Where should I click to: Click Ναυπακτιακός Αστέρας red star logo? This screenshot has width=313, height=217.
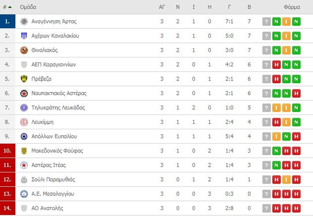[24, 93]
